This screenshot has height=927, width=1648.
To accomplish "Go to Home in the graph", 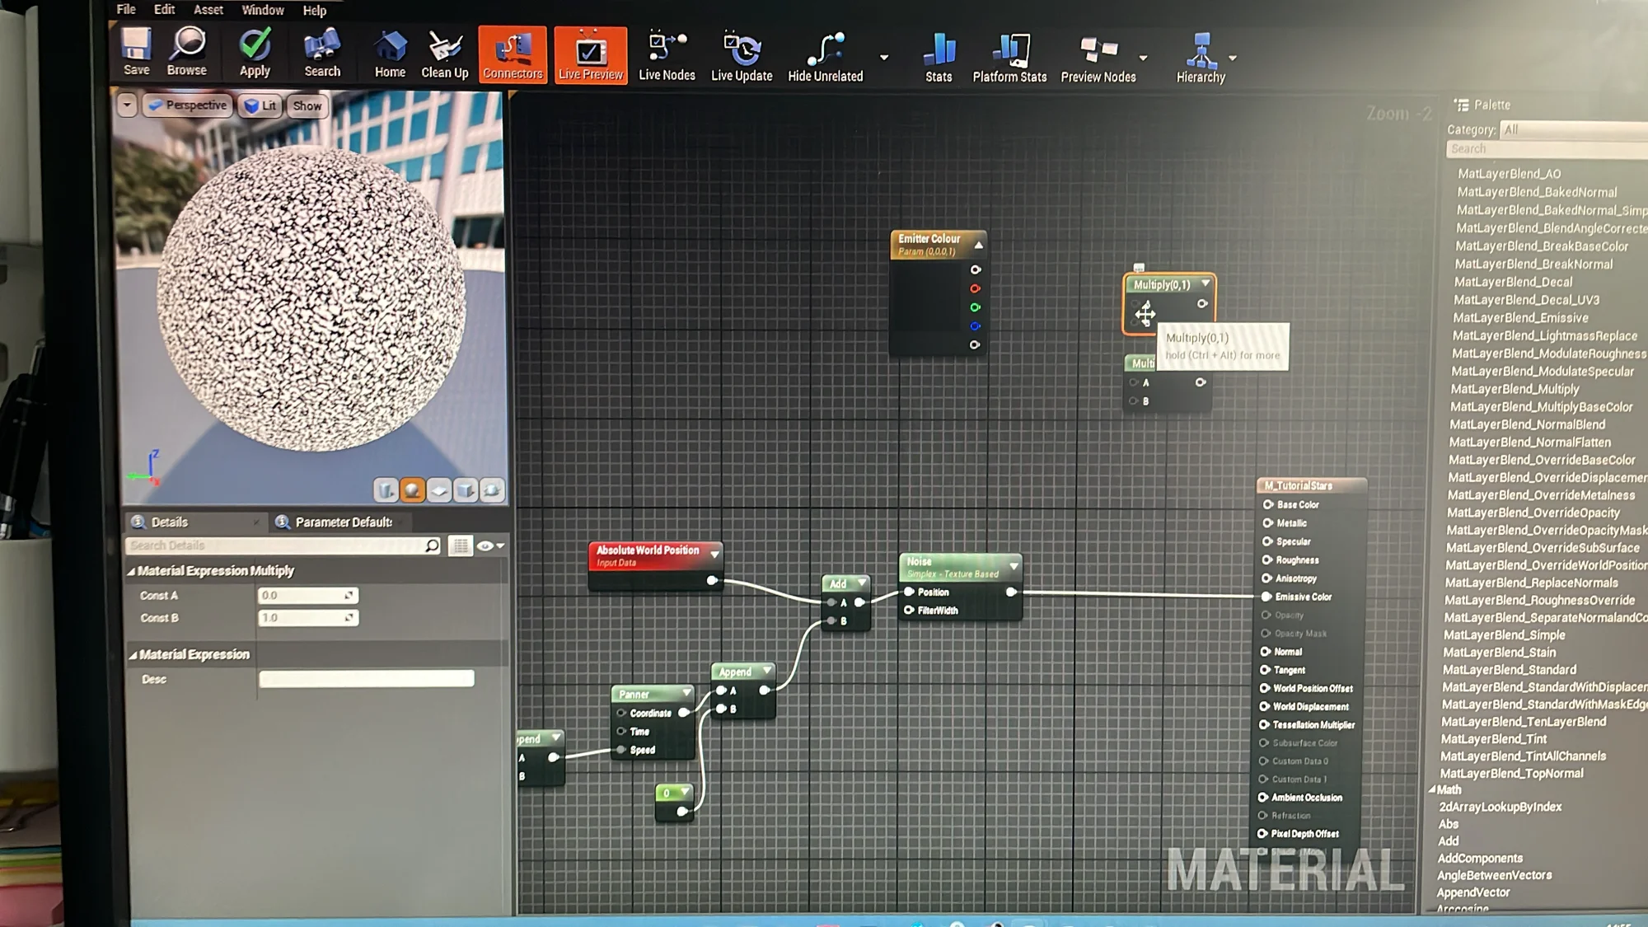I will point(390,54).
